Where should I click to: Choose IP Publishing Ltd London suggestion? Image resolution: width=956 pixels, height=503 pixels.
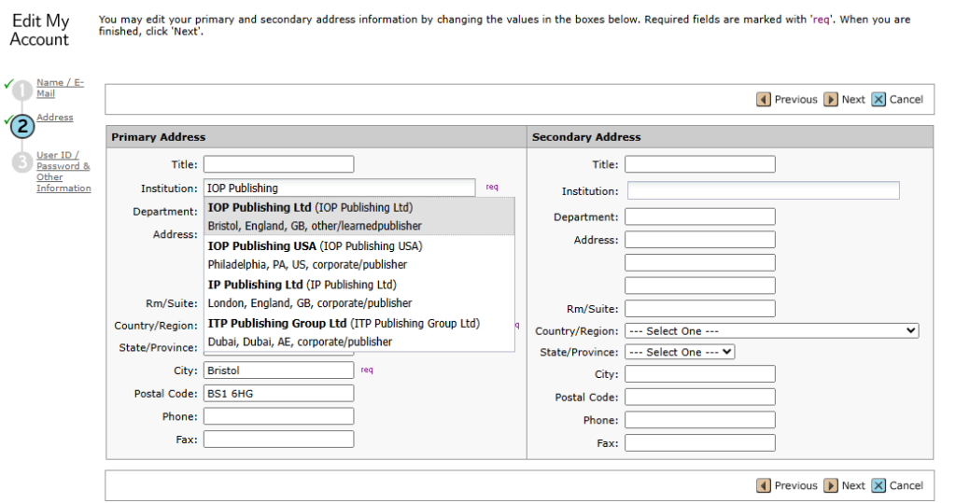click(x=359, y=293)
